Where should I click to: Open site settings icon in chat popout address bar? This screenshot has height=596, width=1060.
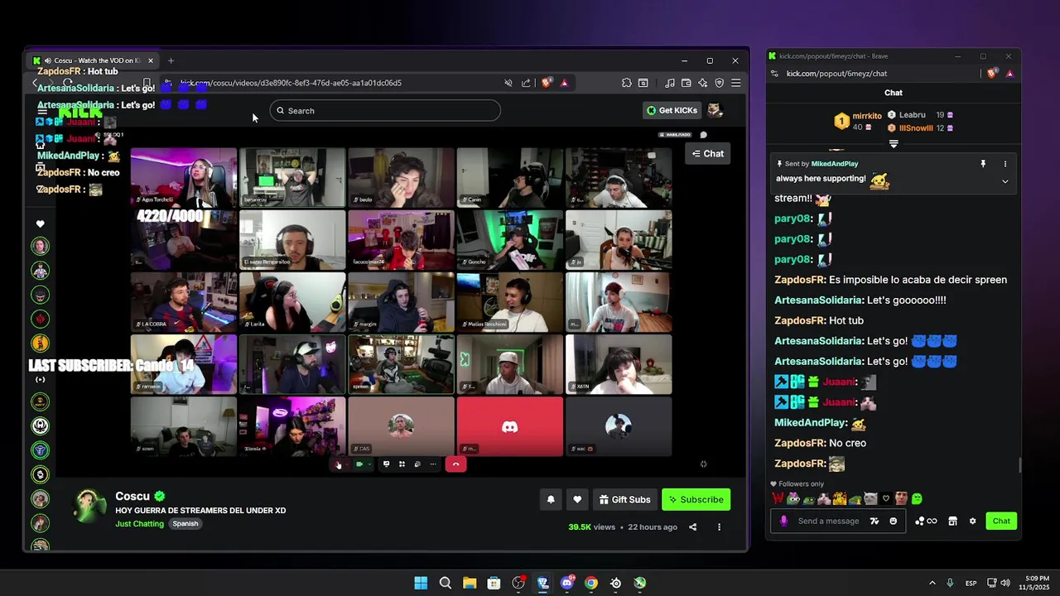[775, 74]
